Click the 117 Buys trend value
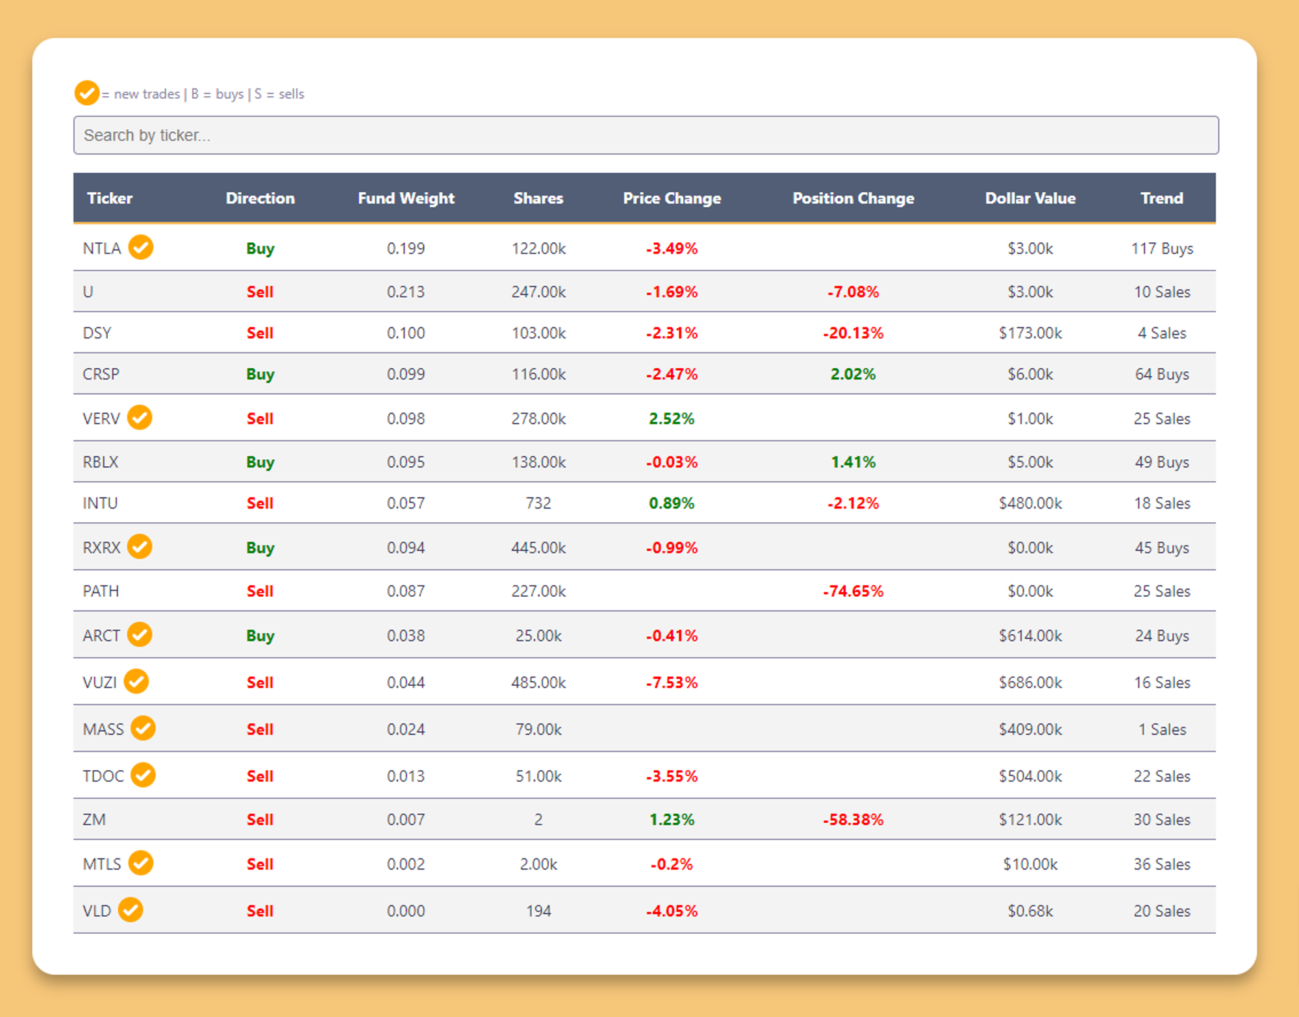 [1162, 249]
